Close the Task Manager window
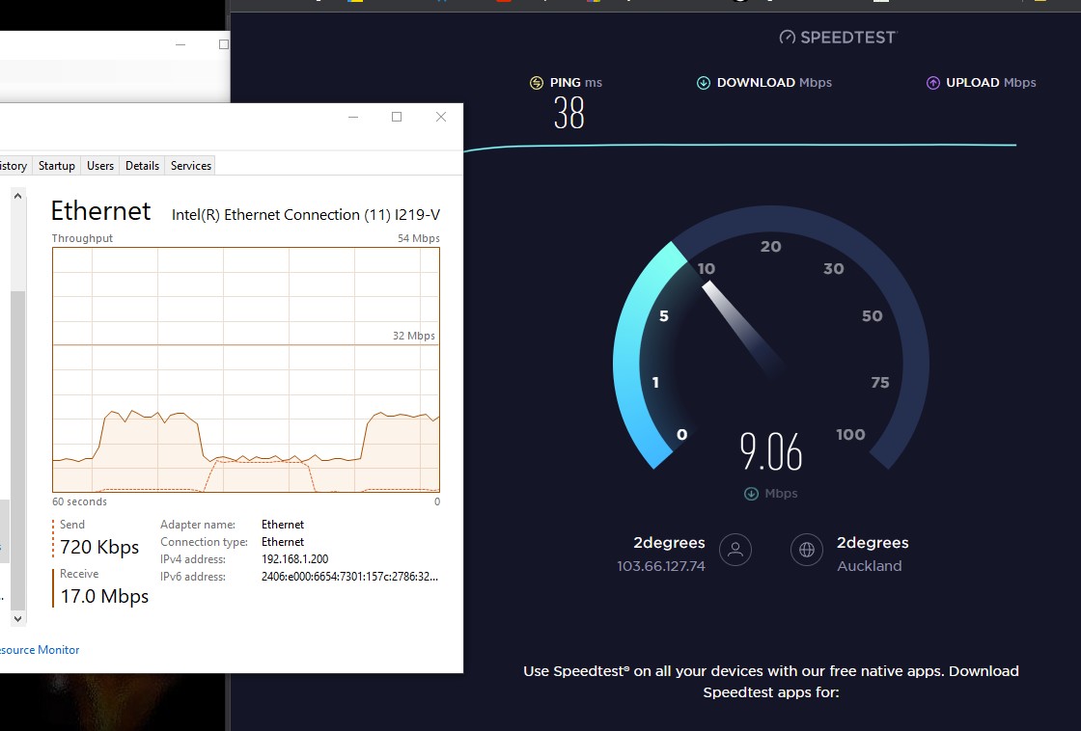Screen dimensions: 1081x731 click(x=441, y=117)
